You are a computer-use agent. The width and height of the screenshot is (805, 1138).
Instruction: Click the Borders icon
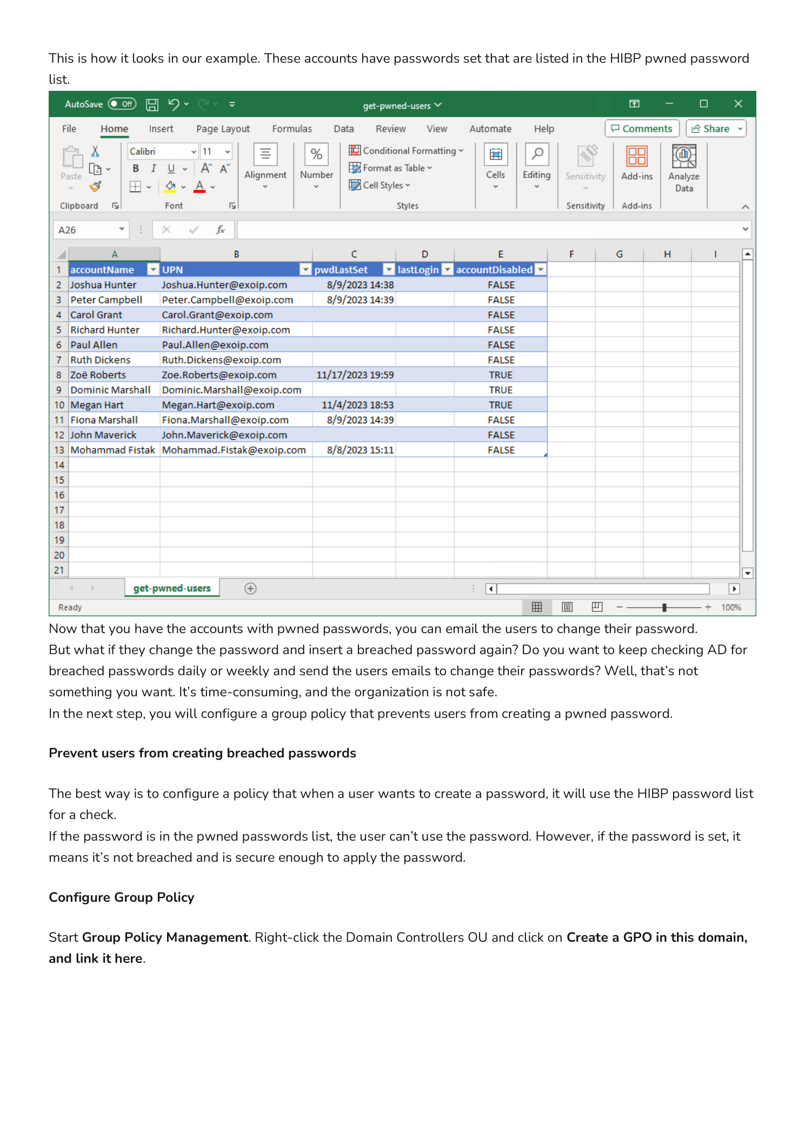point(135,187)
